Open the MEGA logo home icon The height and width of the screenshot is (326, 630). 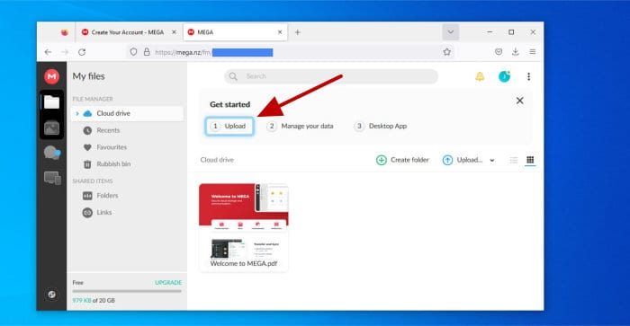point(52,76)
